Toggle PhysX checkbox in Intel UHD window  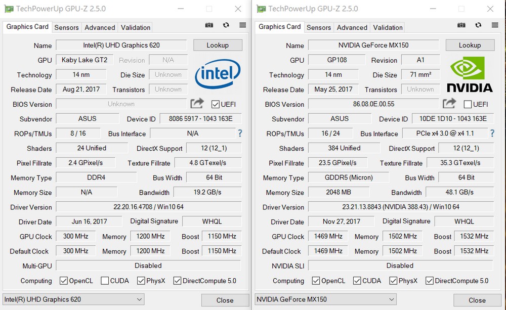[x=141, y=281]
